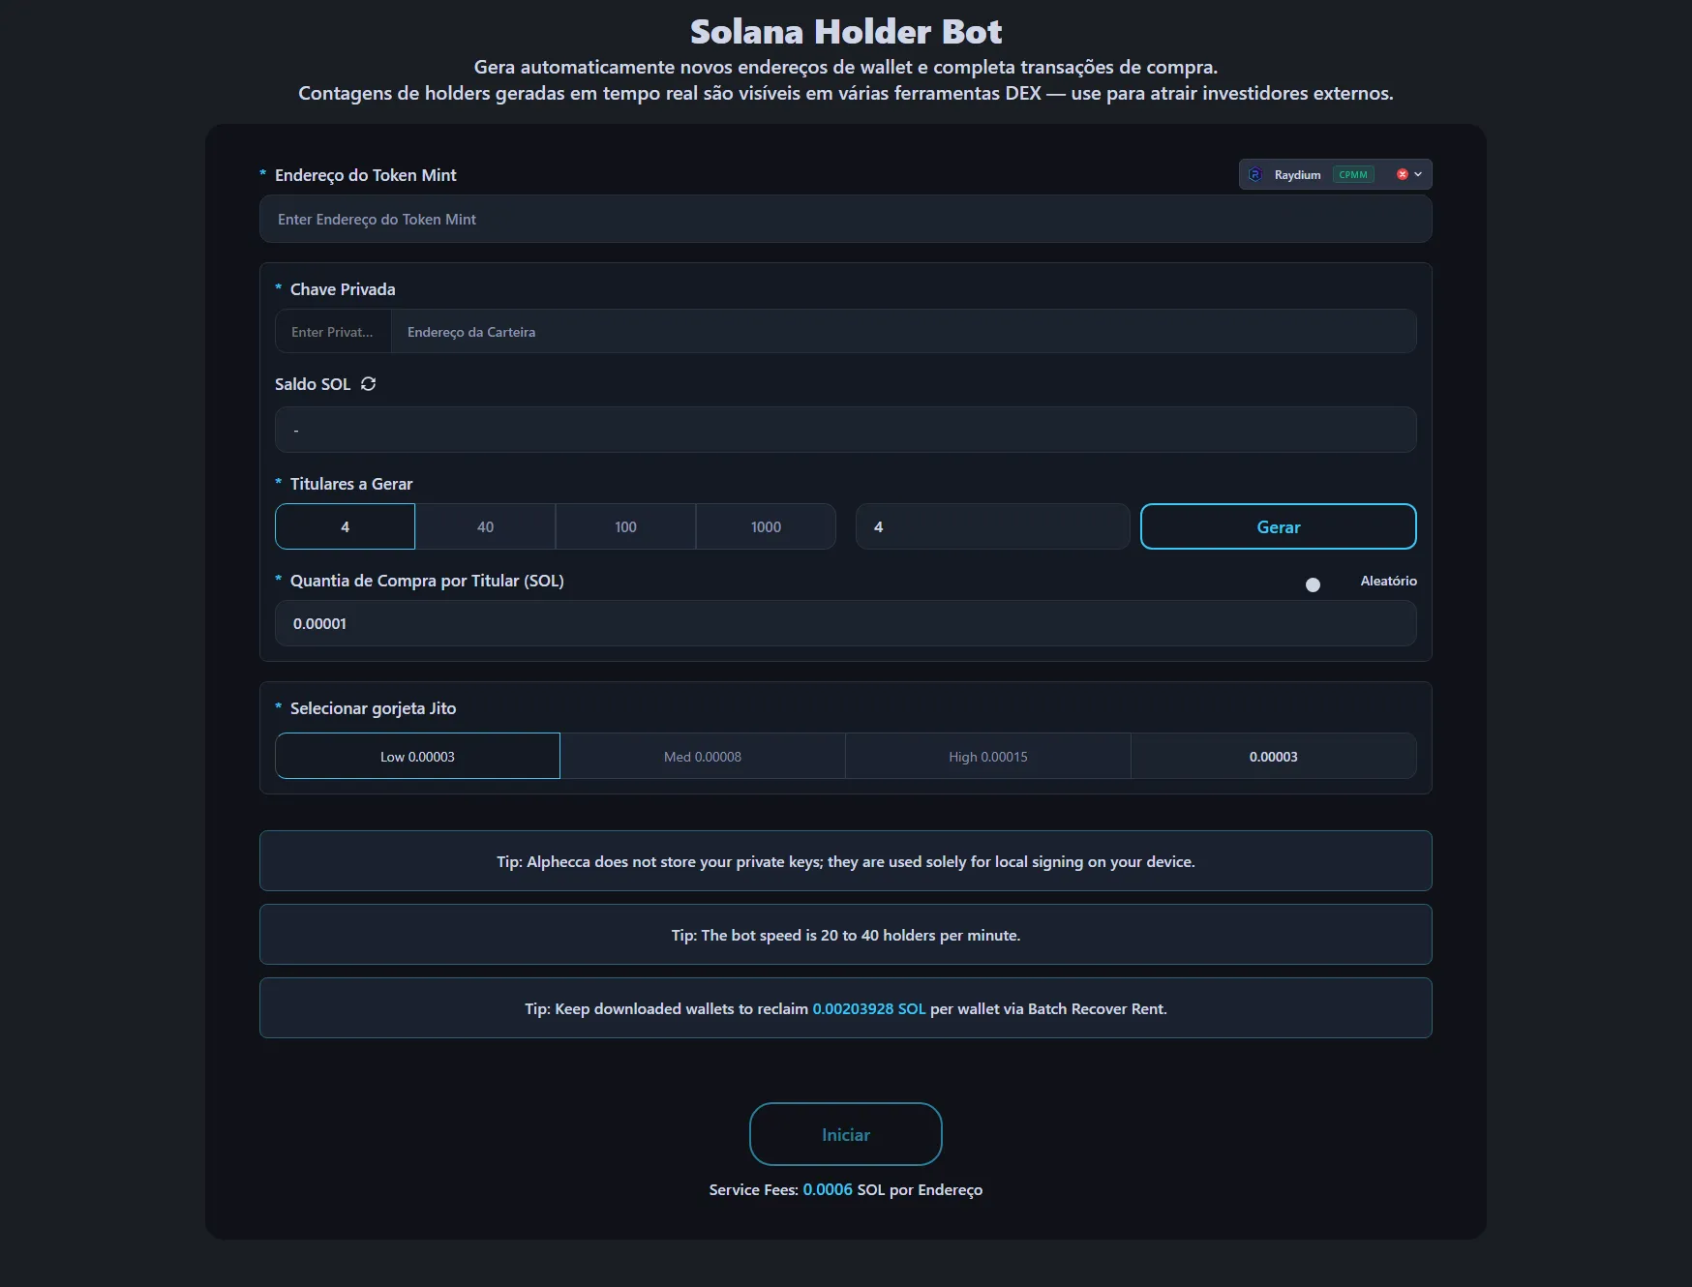The width and height of the screenshot is (1692, 1287).
Task: Select the 100 holders preset
Action: (625, 526)
